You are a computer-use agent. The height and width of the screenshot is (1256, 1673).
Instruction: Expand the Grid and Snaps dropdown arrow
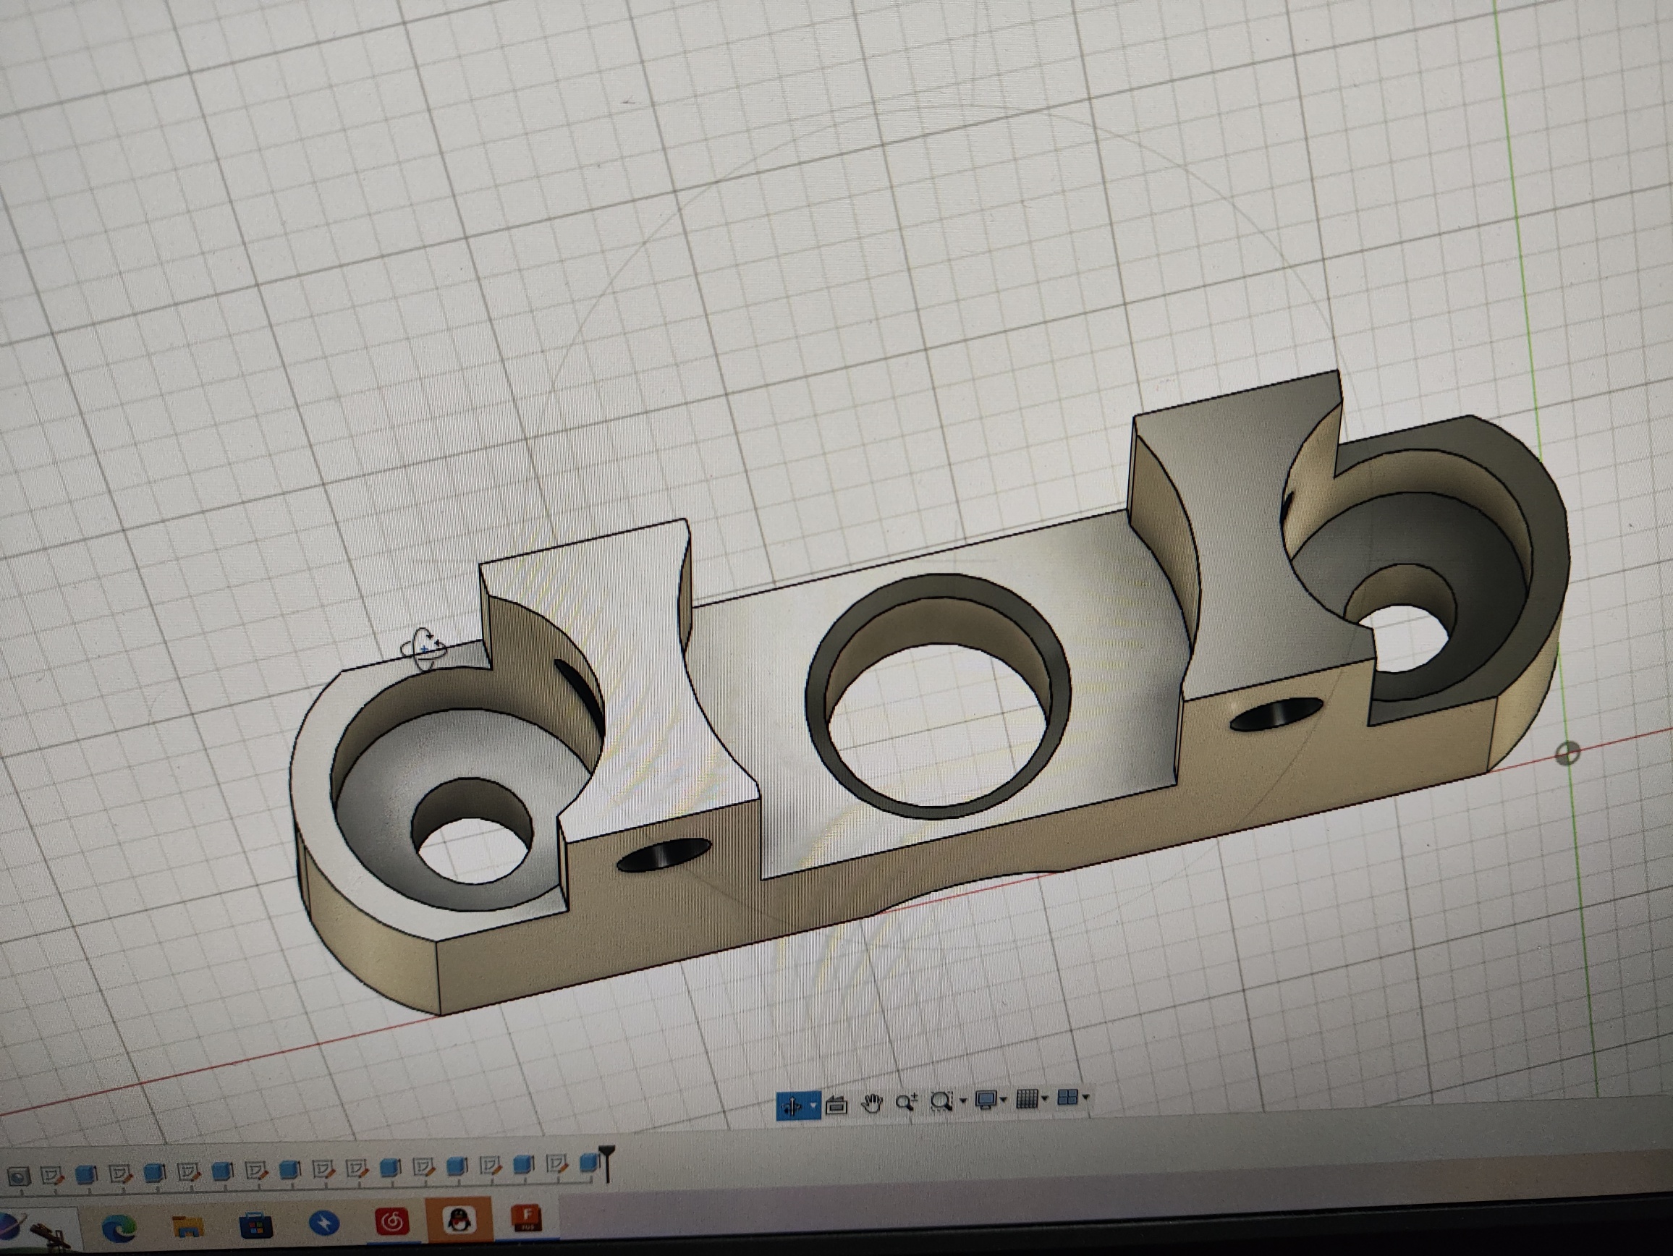tap(1044, 1098)
